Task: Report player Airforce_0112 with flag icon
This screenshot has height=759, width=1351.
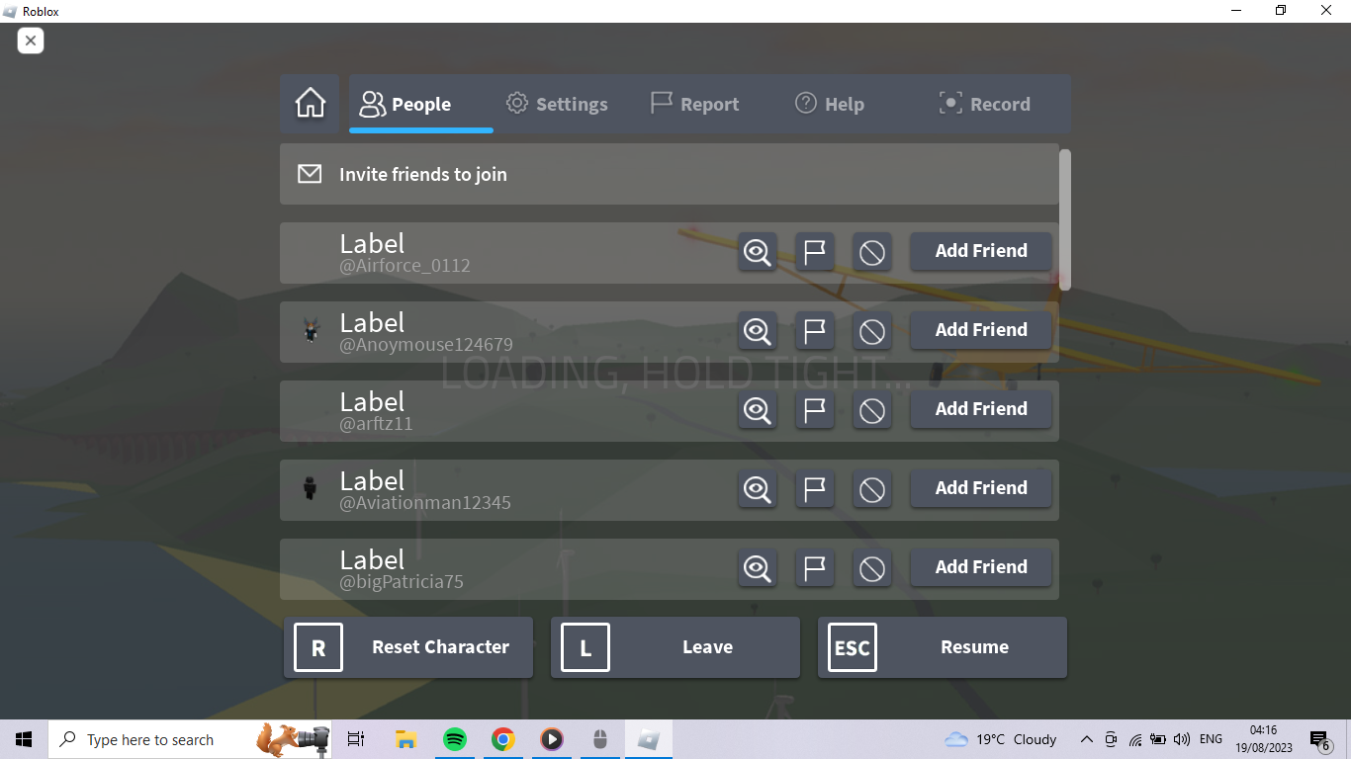Action: 815,252
